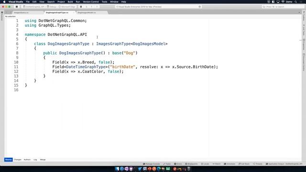
Task: Open the Package Console pad
Action: (x=151, y=164)
